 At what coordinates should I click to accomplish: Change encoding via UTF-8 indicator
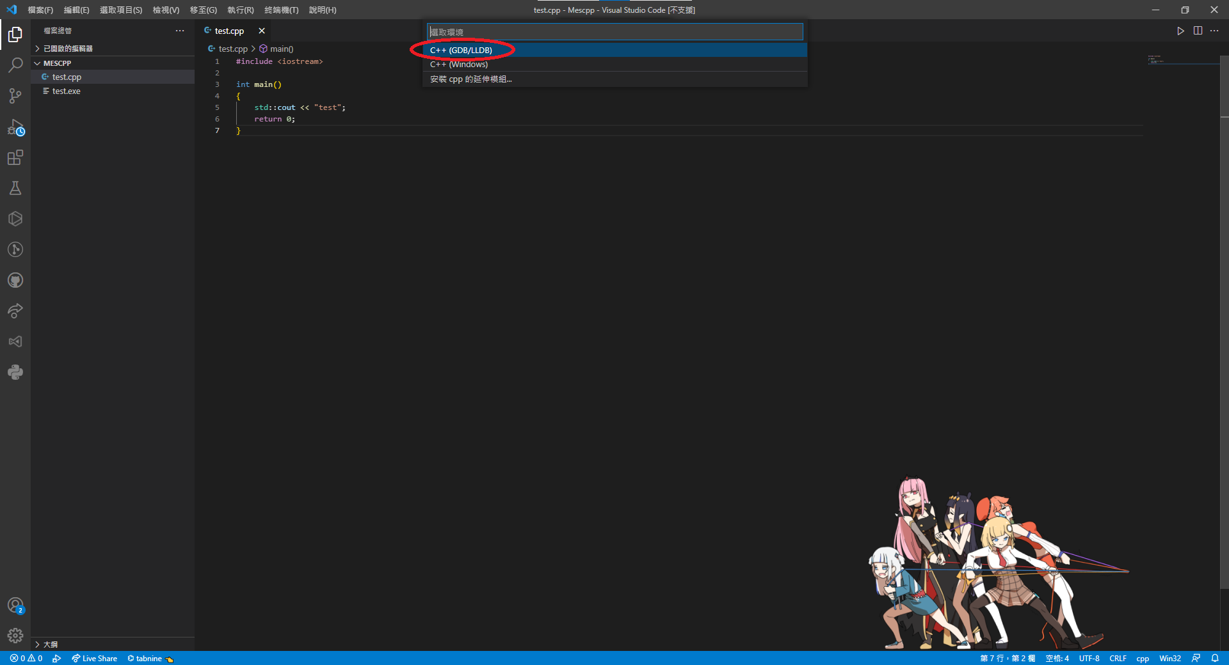tap(1089, 658)
